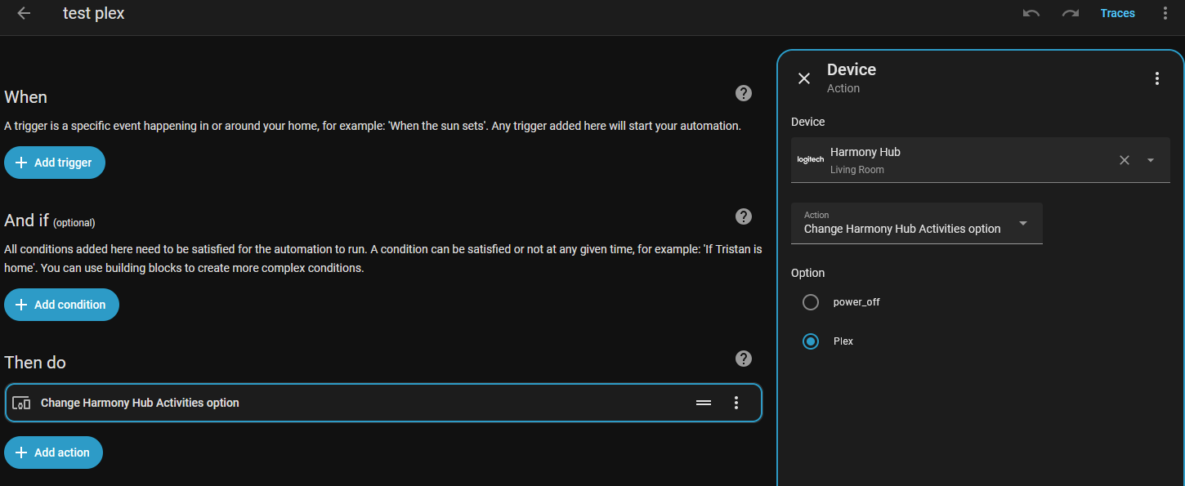Screen dimensions: 1185x486
Task: Select the Plex radio option
Action: [x=811, y=341]
